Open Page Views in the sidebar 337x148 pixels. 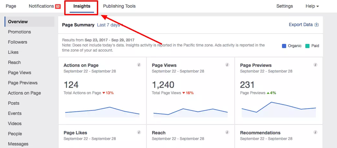pos(20,73)
